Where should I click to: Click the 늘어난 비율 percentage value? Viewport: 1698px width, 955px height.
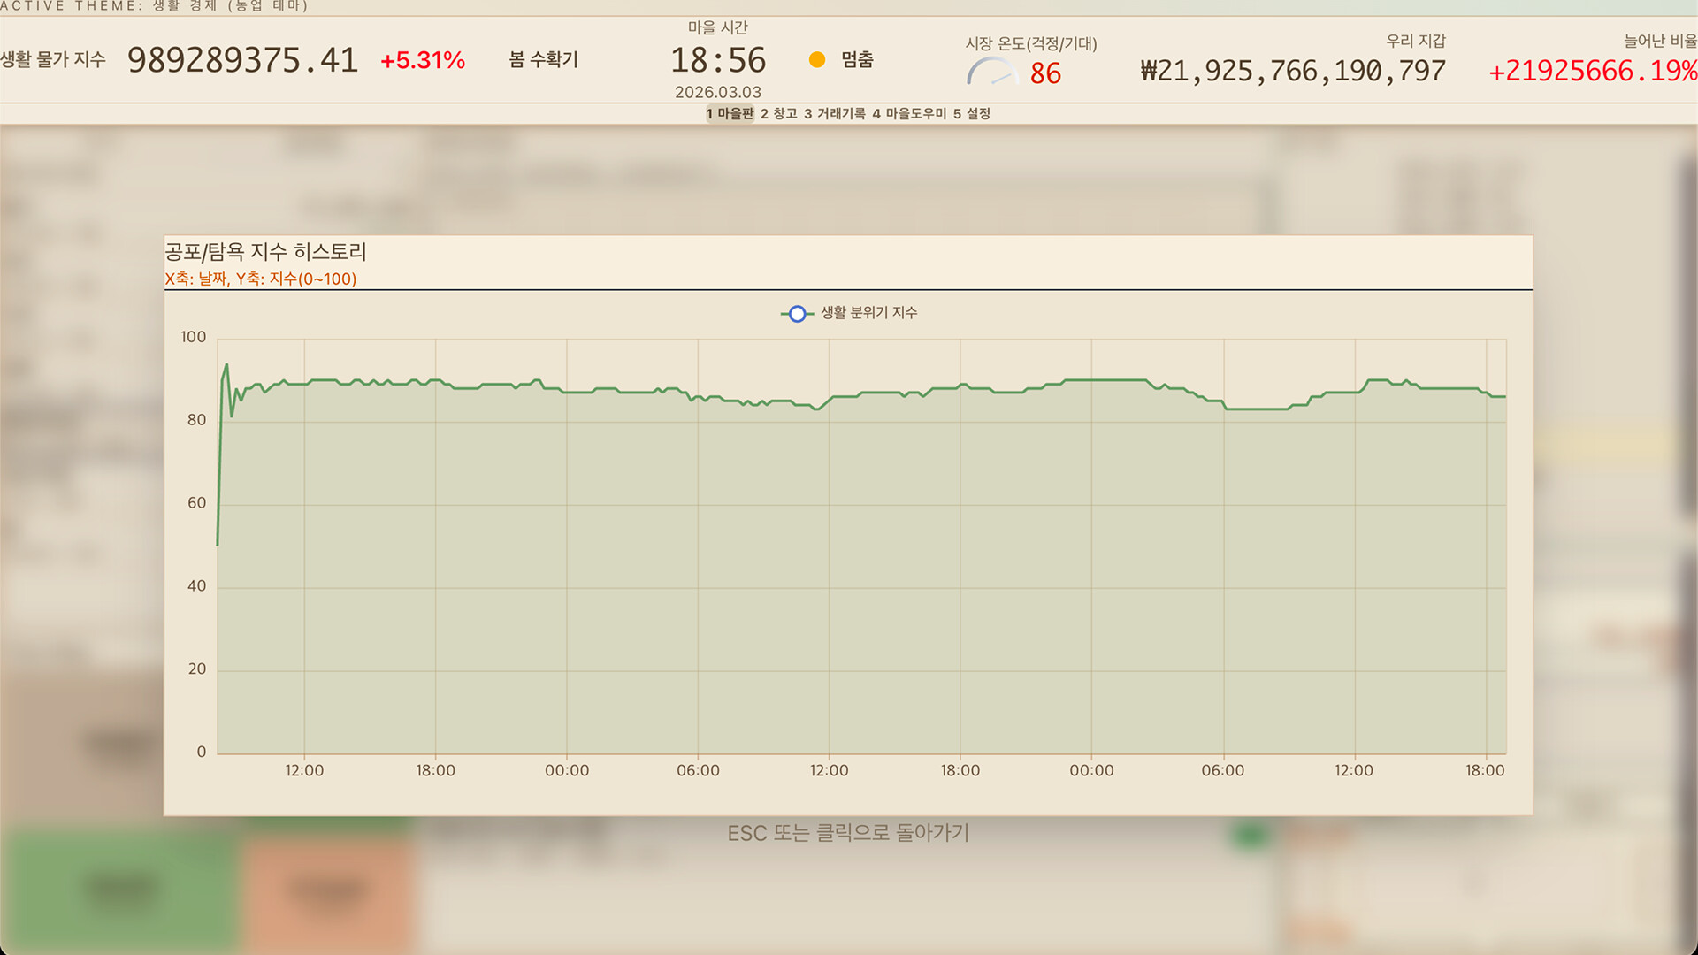pyautogui.click(x=1592, y=71)
